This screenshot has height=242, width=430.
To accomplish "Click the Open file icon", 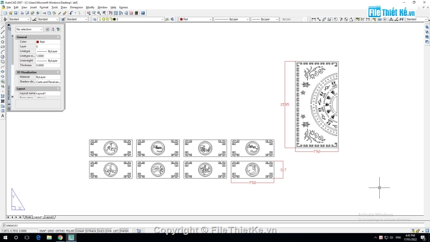I will click(10, 13).
